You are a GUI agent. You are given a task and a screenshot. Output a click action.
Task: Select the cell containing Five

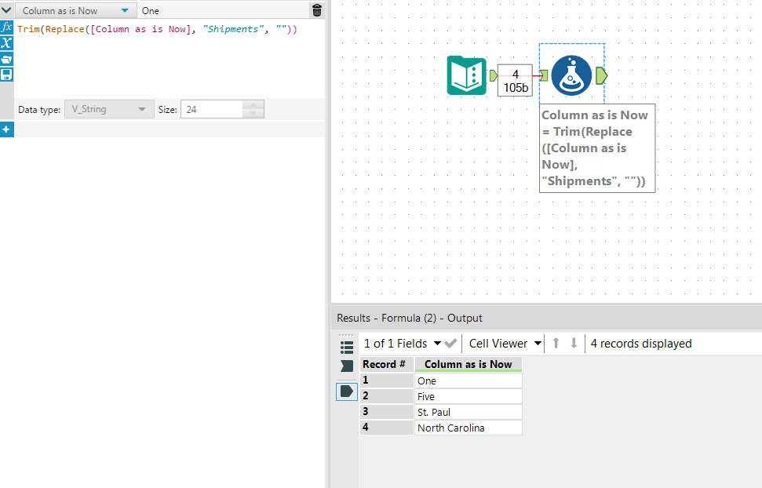coord(468,397)
